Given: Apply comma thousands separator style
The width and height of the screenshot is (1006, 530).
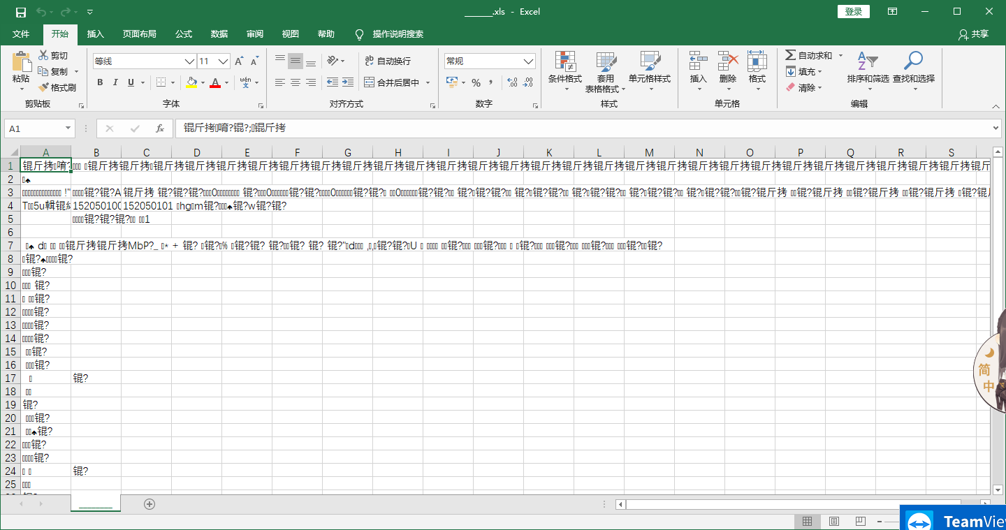Looking at the screenshot, I should (x=491, y=82).
